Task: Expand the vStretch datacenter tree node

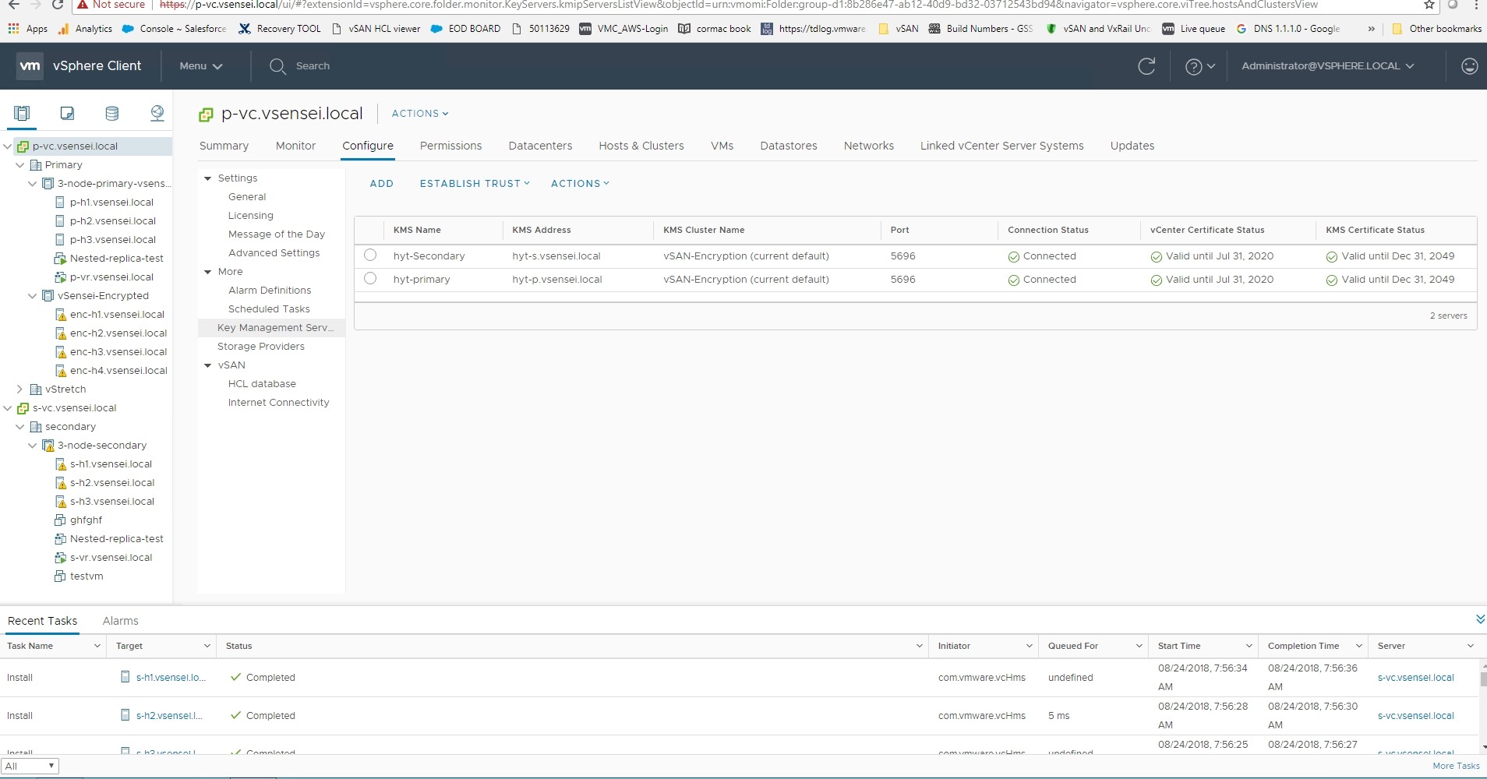Action: click(x=20, y=389)
